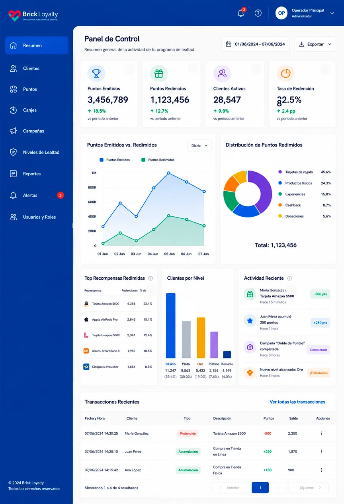Open the help question mark icon
344x504 pixels.
click(258, 13)
